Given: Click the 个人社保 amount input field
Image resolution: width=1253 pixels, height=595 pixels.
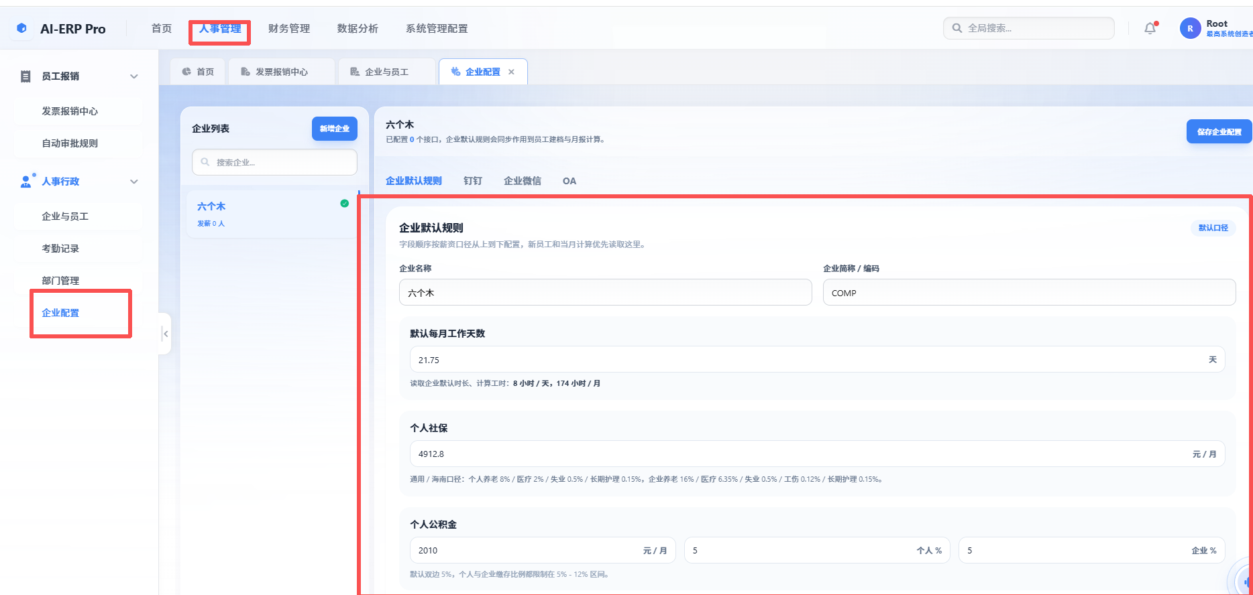Looking at the screenshot, I should 818,454.
